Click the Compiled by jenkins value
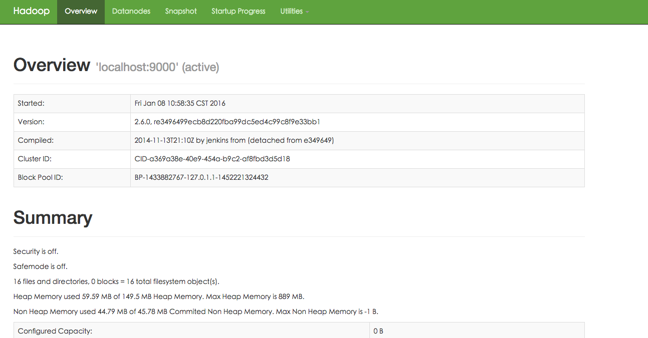This screenshot has height=338, width=648. pos(234,140)
